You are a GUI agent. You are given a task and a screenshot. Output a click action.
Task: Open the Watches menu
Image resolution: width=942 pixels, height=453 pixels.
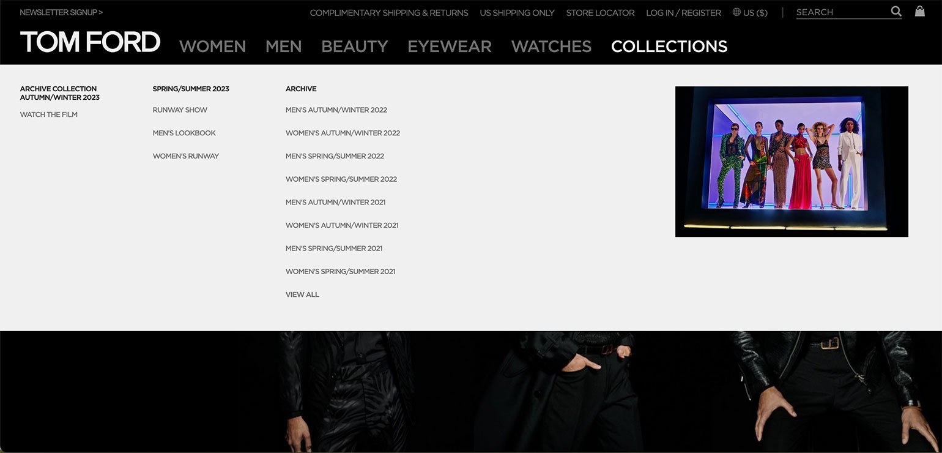(551, 47)
